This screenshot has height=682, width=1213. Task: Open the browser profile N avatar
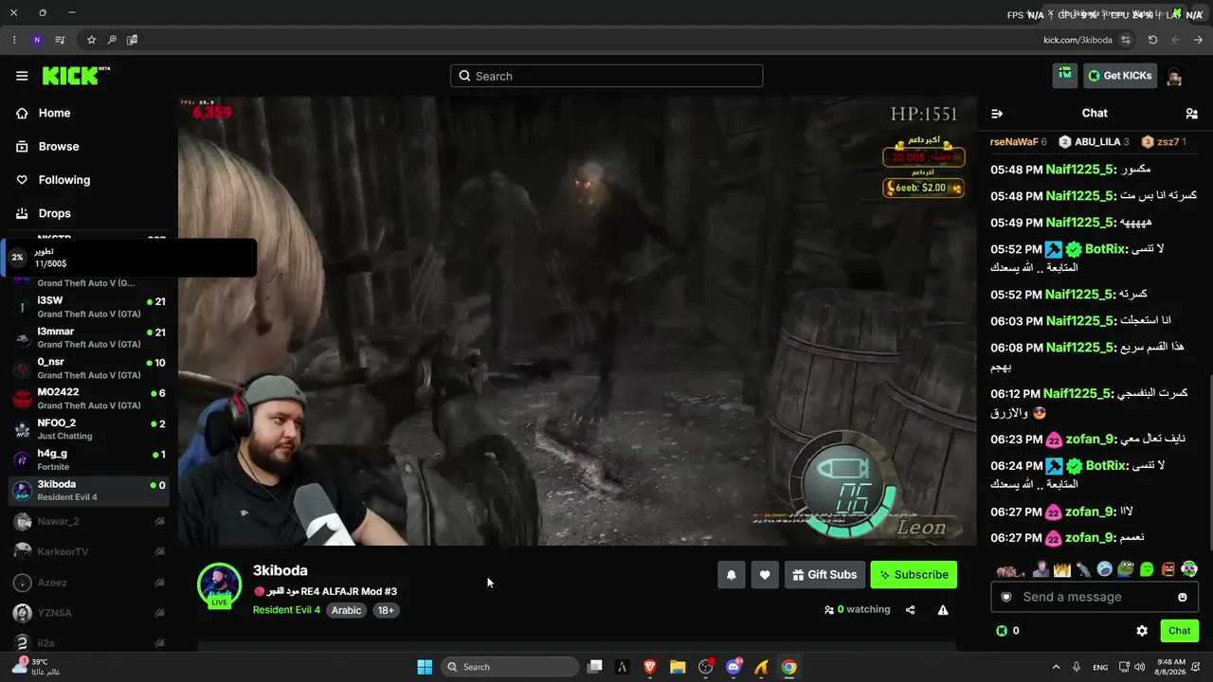[x=37, y=40]
